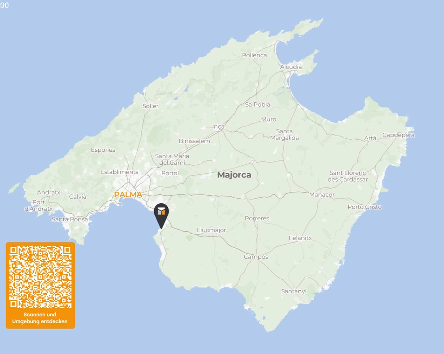Click the Capdepera label
Image resolution: width=444 pixels, height=354 pixels.
(398, 135)
